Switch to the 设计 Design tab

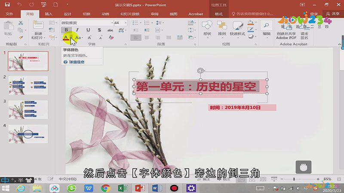point(68,14)
